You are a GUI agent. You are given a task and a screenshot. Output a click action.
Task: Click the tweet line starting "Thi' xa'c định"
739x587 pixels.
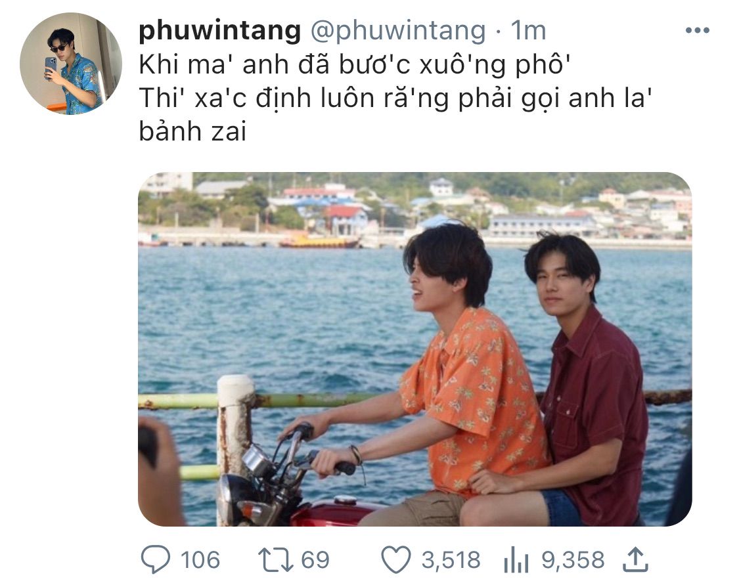(395, 98)
